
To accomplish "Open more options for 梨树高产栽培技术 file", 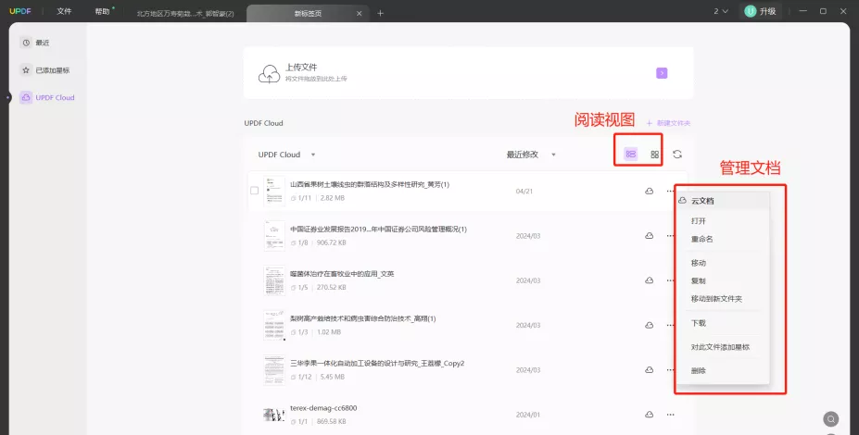I will coord(670,325).
